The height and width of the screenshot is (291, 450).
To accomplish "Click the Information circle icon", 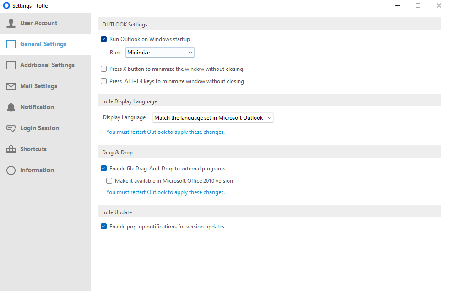I will 11,170.
